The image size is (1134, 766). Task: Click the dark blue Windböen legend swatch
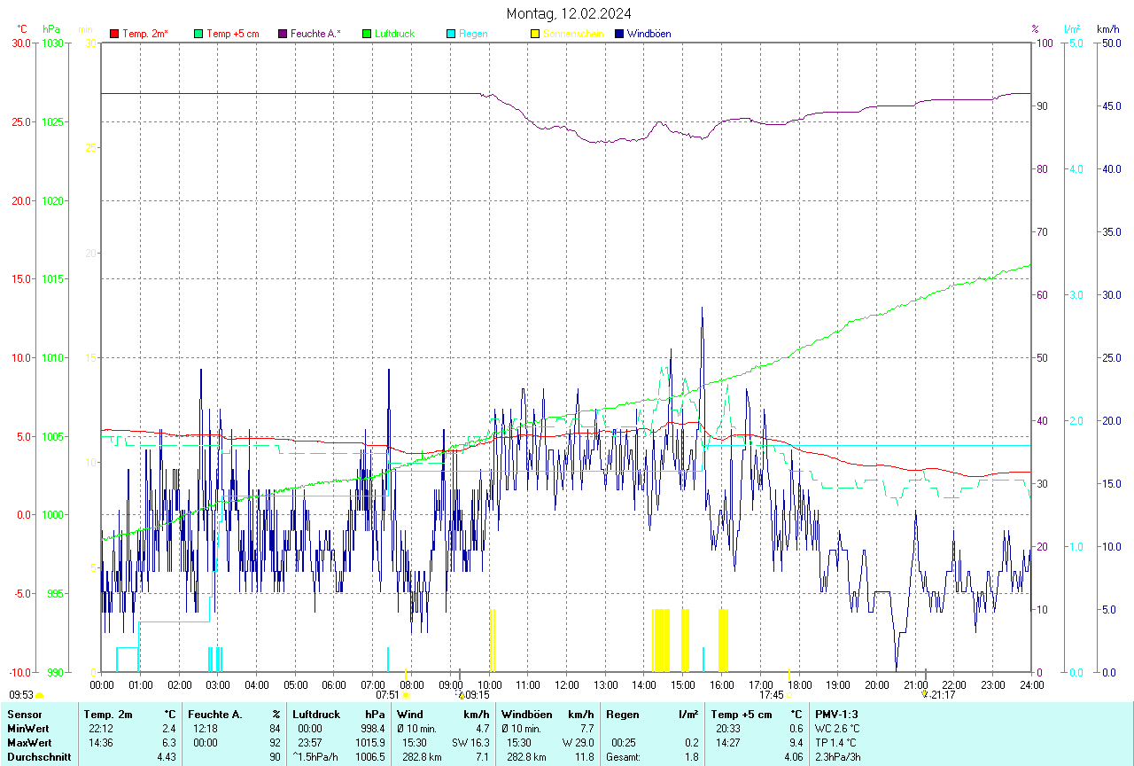point(619,34)
